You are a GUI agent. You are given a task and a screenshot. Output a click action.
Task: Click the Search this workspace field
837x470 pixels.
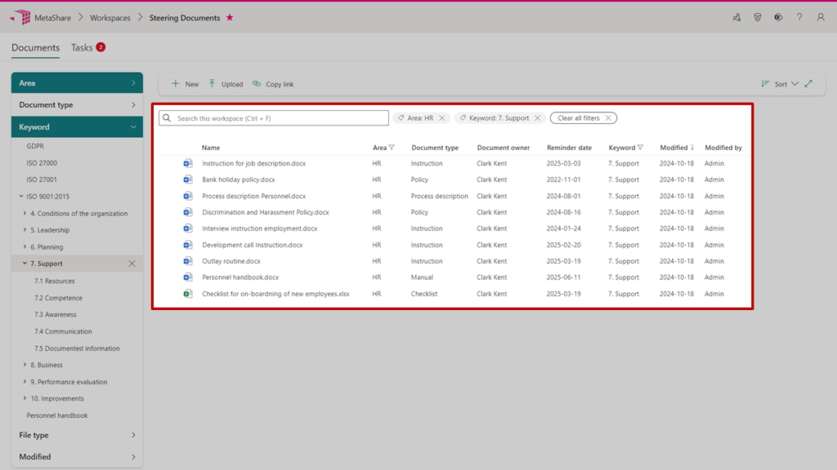[278, 118]
